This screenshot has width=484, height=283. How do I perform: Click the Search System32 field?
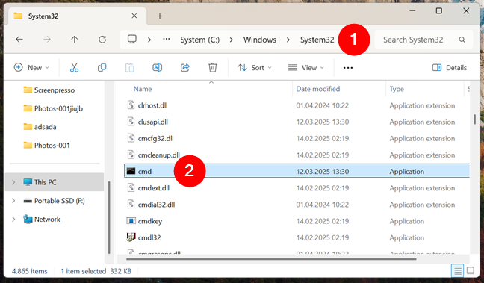423,40
